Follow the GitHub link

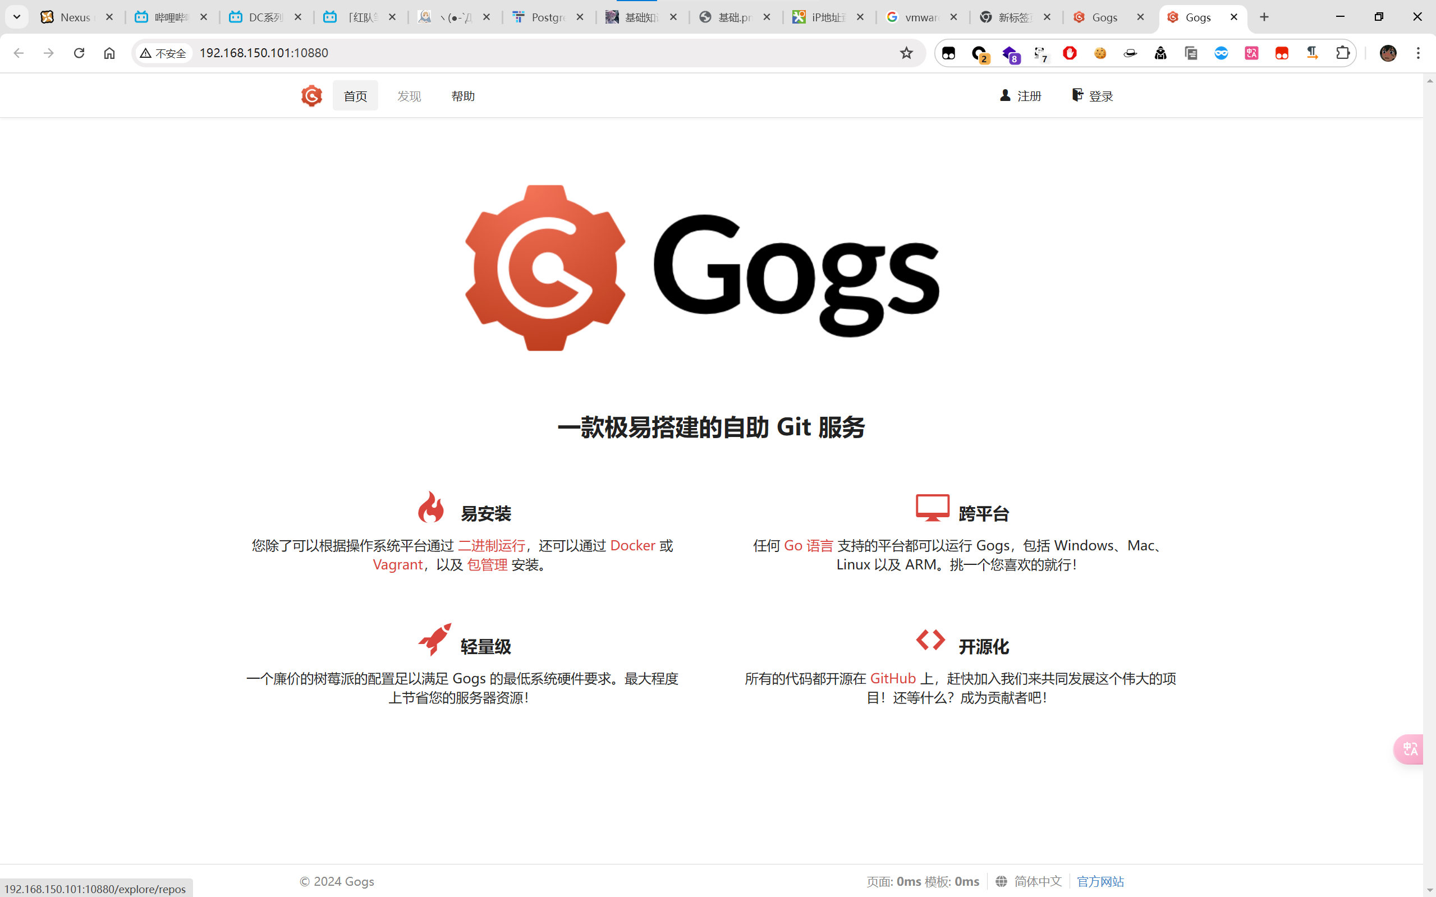click(892, 678)
